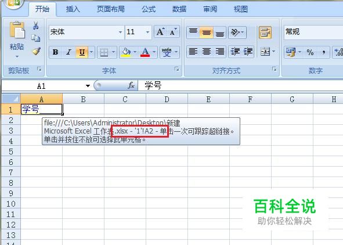The height and width of the screenshot is (245, 343).
Task: Click the Copy icon
Action: pyautogui.click(x=35, y=38)
